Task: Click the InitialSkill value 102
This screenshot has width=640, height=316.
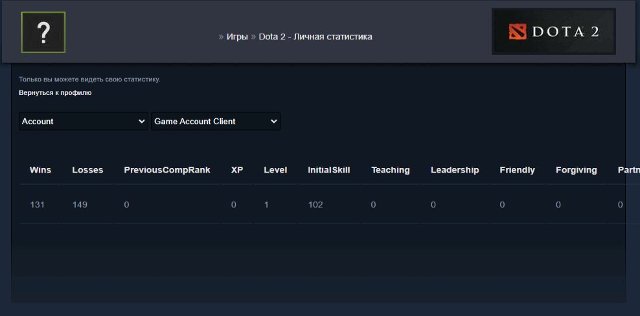Action: [x=315, y=205]
